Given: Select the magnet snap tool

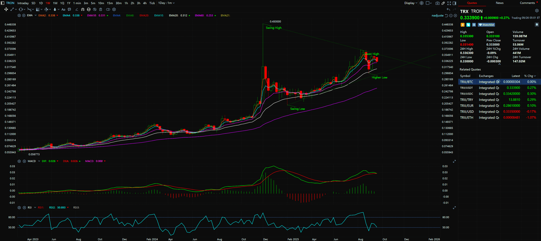Looking at the screenshot, I should point(83,9).
